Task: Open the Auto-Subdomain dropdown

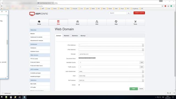Action: coord(111,71)
